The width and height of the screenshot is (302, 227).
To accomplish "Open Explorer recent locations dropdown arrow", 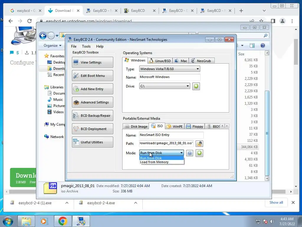I will click(x=57, y=36).
